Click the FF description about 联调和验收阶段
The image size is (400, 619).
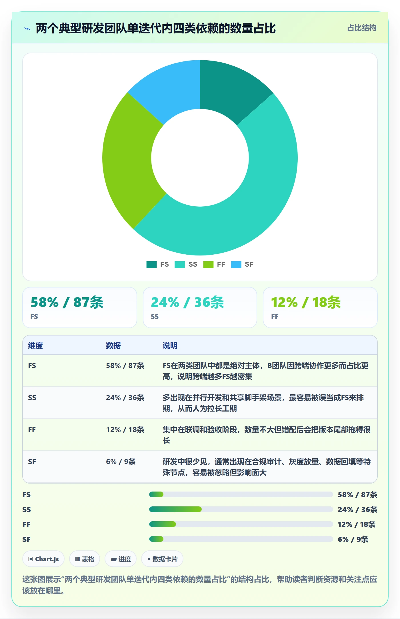point(267,435)
